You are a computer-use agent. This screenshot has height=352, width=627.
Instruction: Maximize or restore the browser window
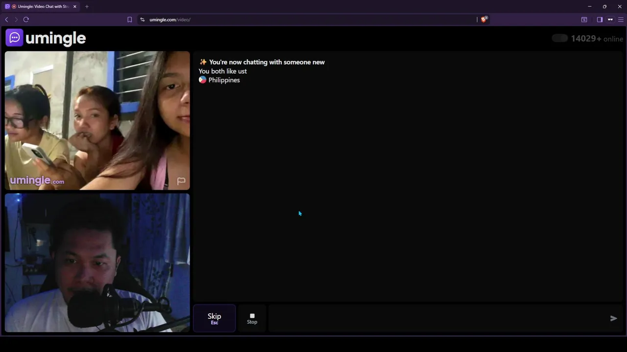604,6
